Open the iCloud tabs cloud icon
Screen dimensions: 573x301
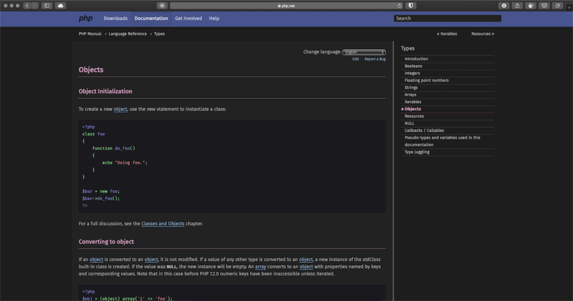coord(60,6)
